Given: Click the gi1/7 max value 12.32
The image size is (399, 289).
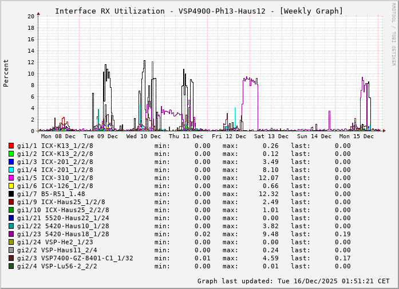Looking at the screenshot, I should (x=268, y=194).
